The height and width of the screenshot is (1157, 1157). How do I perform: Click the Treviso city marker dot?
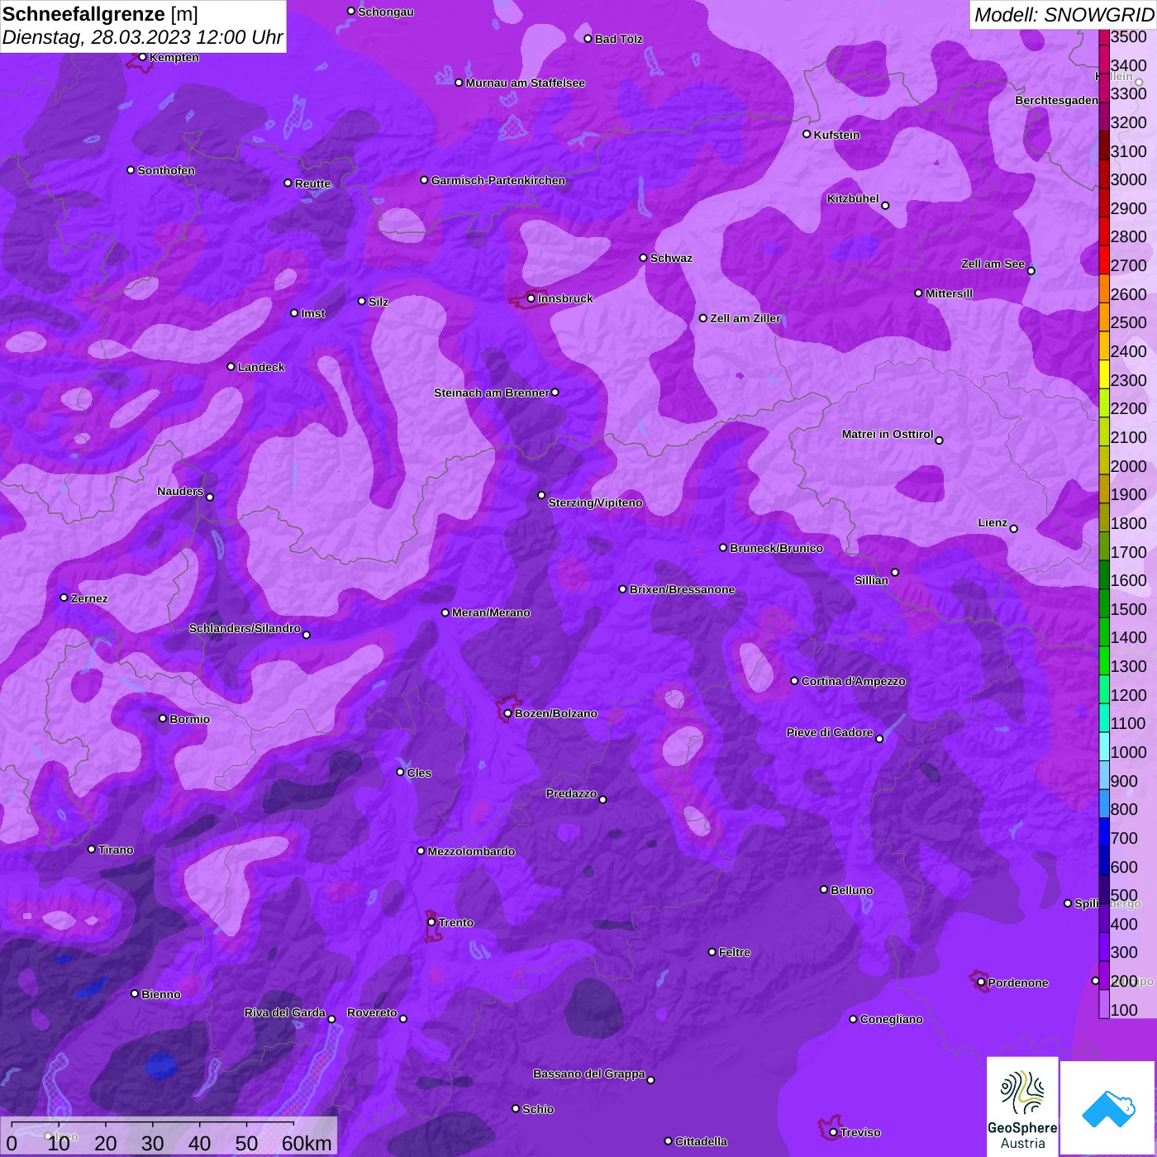coord(833,1132)
